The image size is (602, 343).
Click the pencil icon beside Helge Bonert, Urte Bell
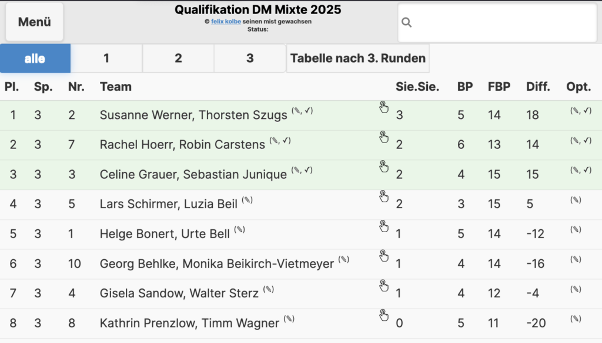click(x=240, y=230)
